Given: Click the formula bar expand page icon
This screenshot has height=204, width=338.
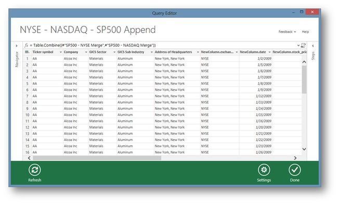Looking at the screenshot, I should (303, 45).
